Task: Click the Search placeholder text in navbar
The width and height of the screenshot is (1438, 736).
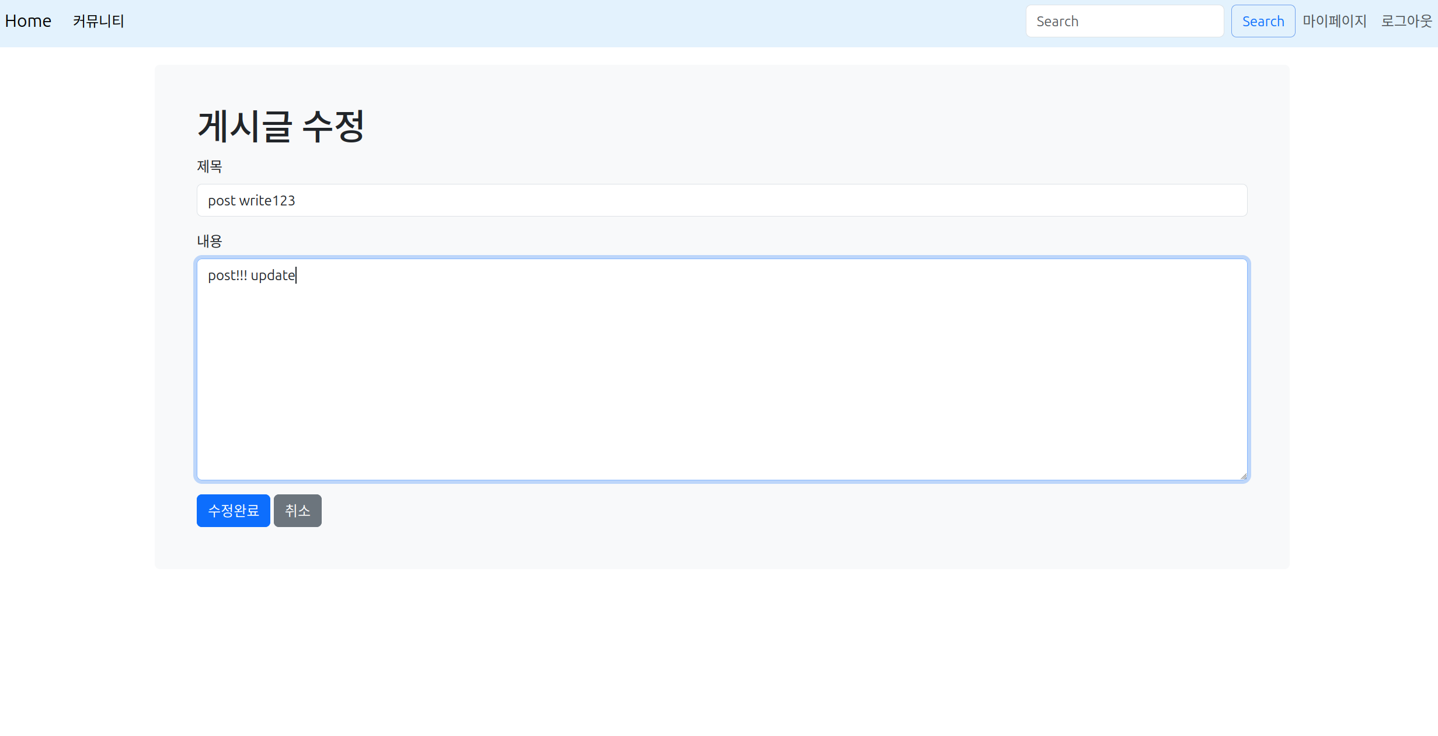Action: tap(1057, 22)
